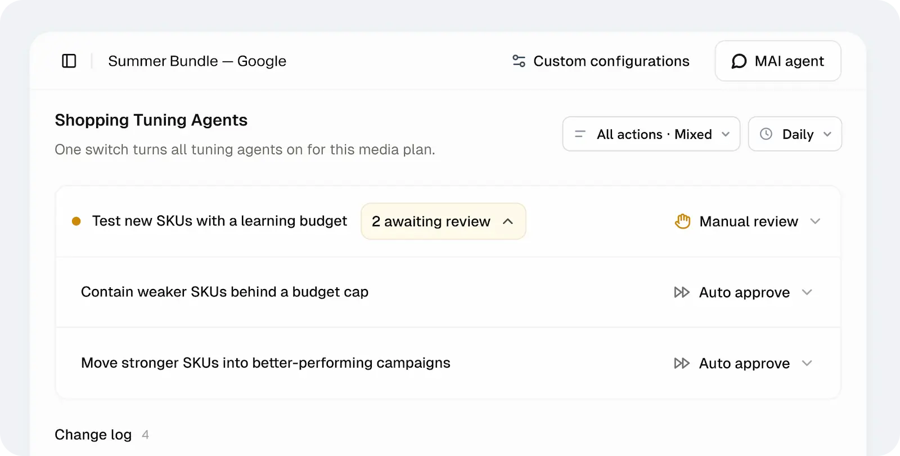
Task: Open the MAI agent chat button
Action: pyautogui.click(x=778, y=61)
